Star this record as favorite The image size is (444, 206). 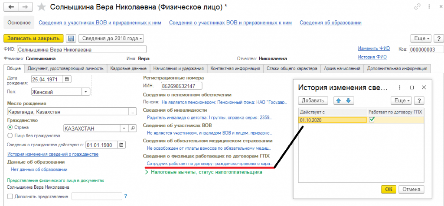pyautogui.click(x=41, y=7)
